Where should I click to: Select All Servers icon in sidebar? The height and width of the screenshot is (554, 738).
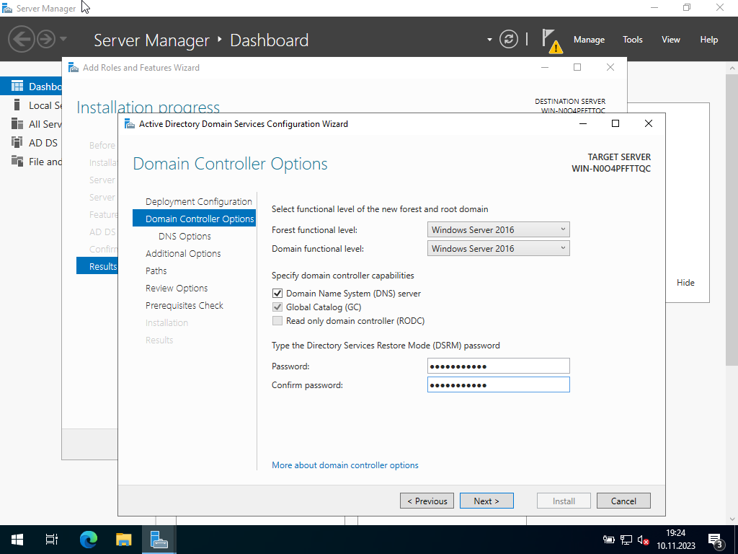point(17,124)
